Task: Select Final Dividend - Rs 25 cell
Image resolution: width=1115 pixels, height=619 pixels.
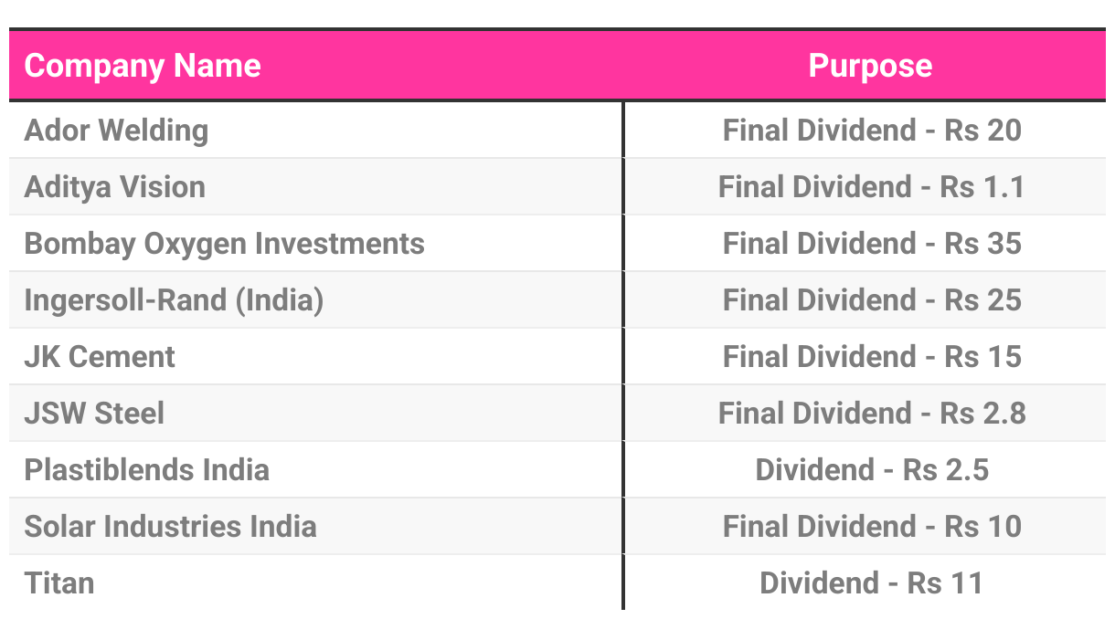Action: pyautogui.click(x=872, y=300)
